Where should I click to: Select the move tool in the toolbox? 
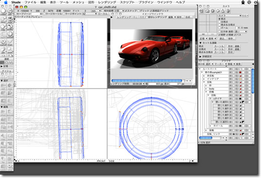point(3,19)
